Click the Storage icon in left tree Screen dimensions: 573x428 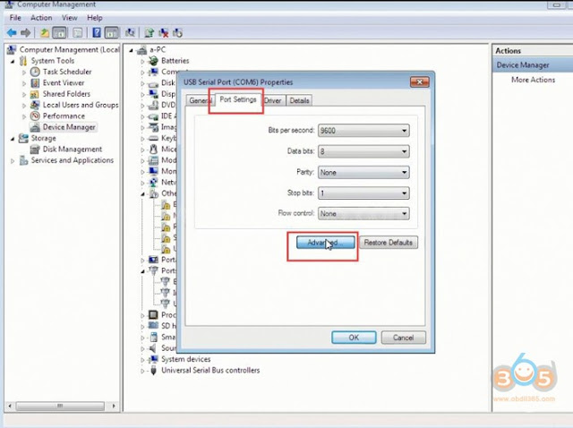click(24, 138)
